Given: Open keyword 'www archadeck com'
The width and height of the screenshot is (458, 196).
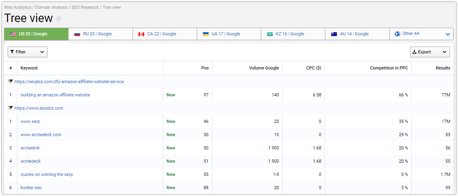Looking at the screenshot, I should coord(41,135).
